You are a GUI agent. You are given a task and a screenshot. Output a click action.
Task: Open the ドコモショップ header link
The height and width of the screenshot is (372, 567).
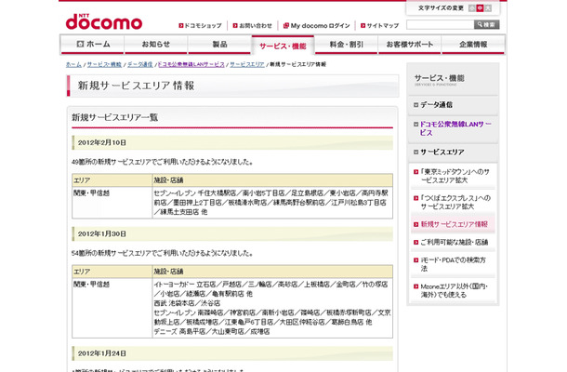coord(200,26)
